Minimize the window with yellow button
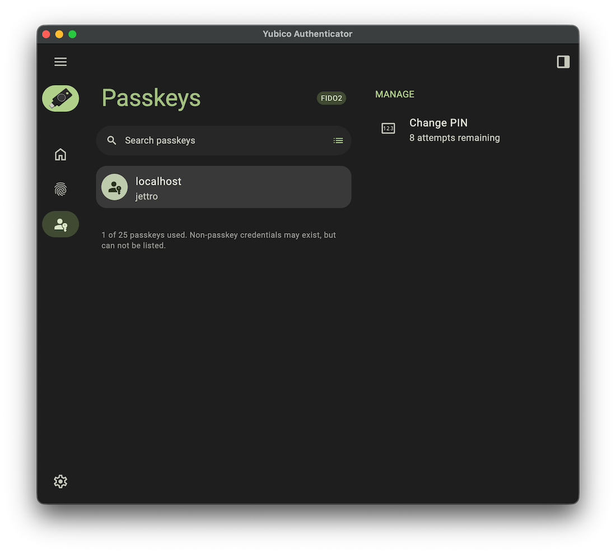616x553 pixels. 59,34
